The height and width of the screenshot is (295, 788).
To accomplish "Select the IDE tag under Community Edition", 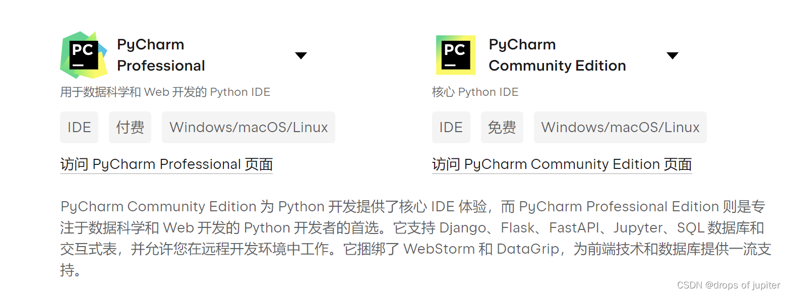I will (451, 127).
